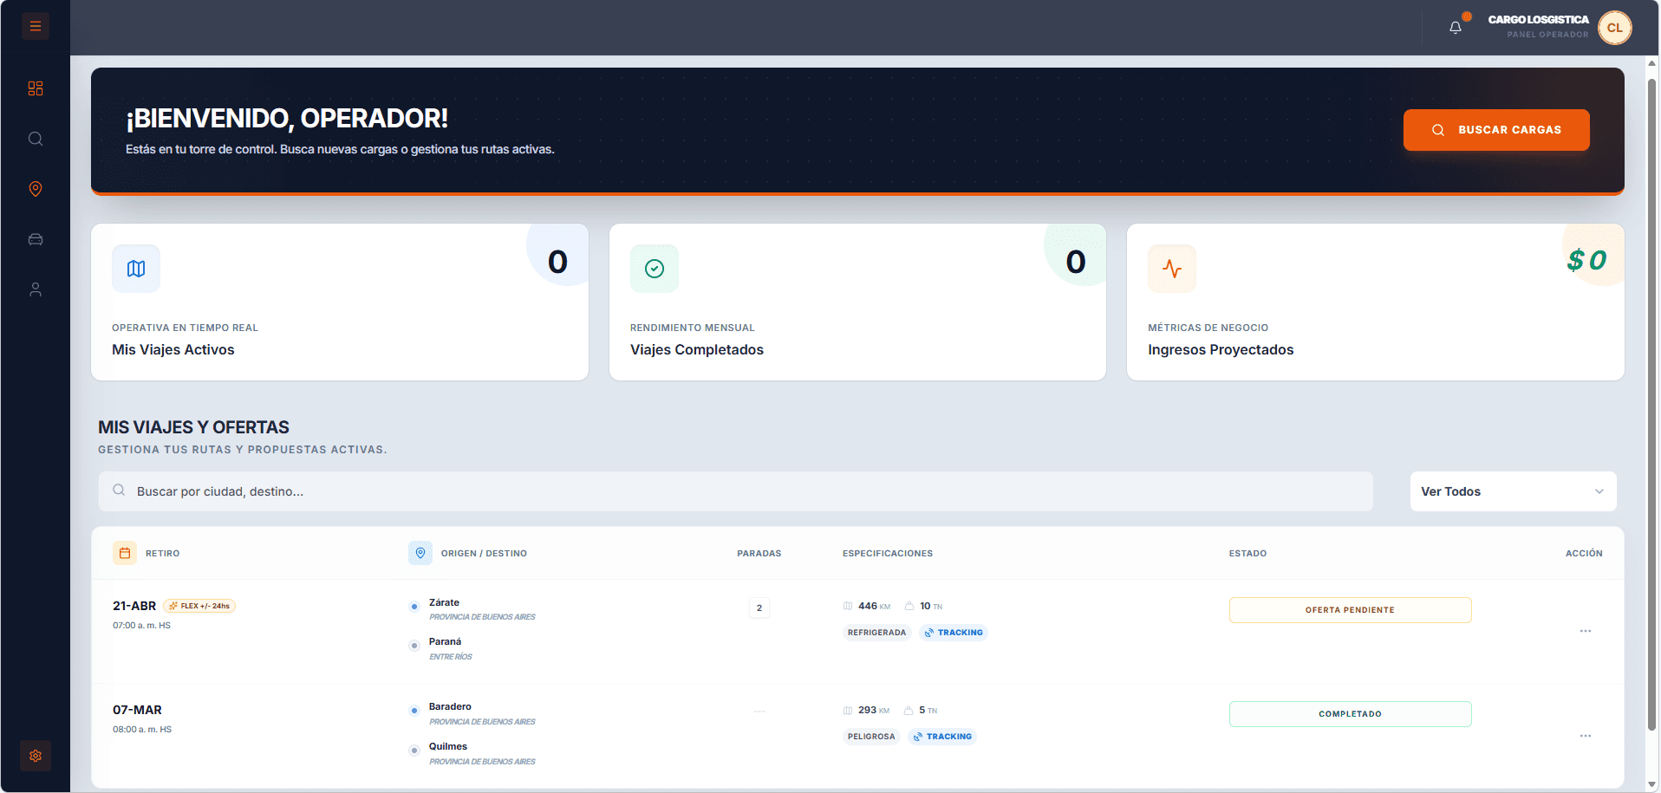
Task: Click the search magnifier icon in sidebar
Action: (x=36, y=139)
